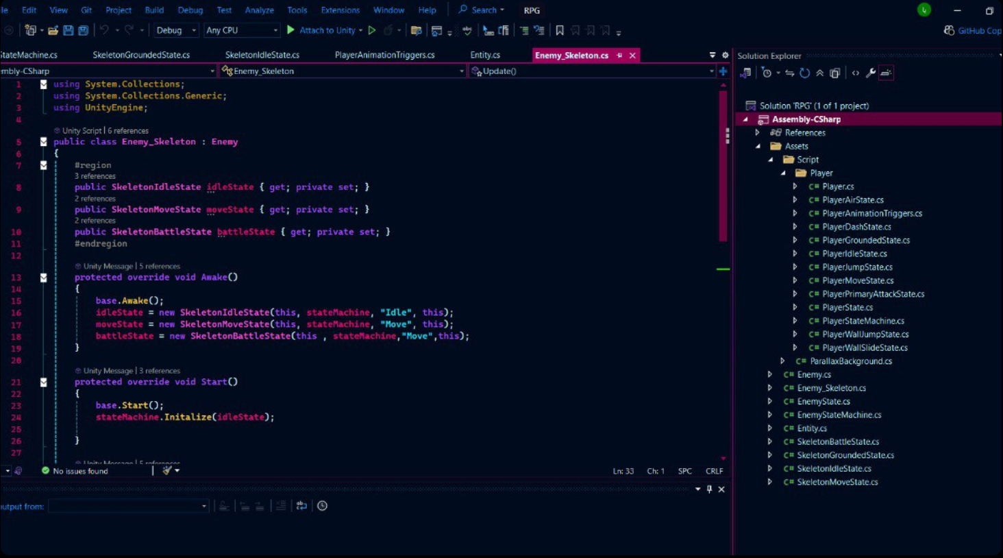Image resolution: width=1003 pixels, height=558 pixels.
Task: Toggle bookmark using the toolbar bookmark icon
Action: (560, 30)
